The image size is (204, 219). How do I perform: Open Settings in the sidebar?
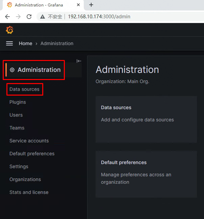19,166
